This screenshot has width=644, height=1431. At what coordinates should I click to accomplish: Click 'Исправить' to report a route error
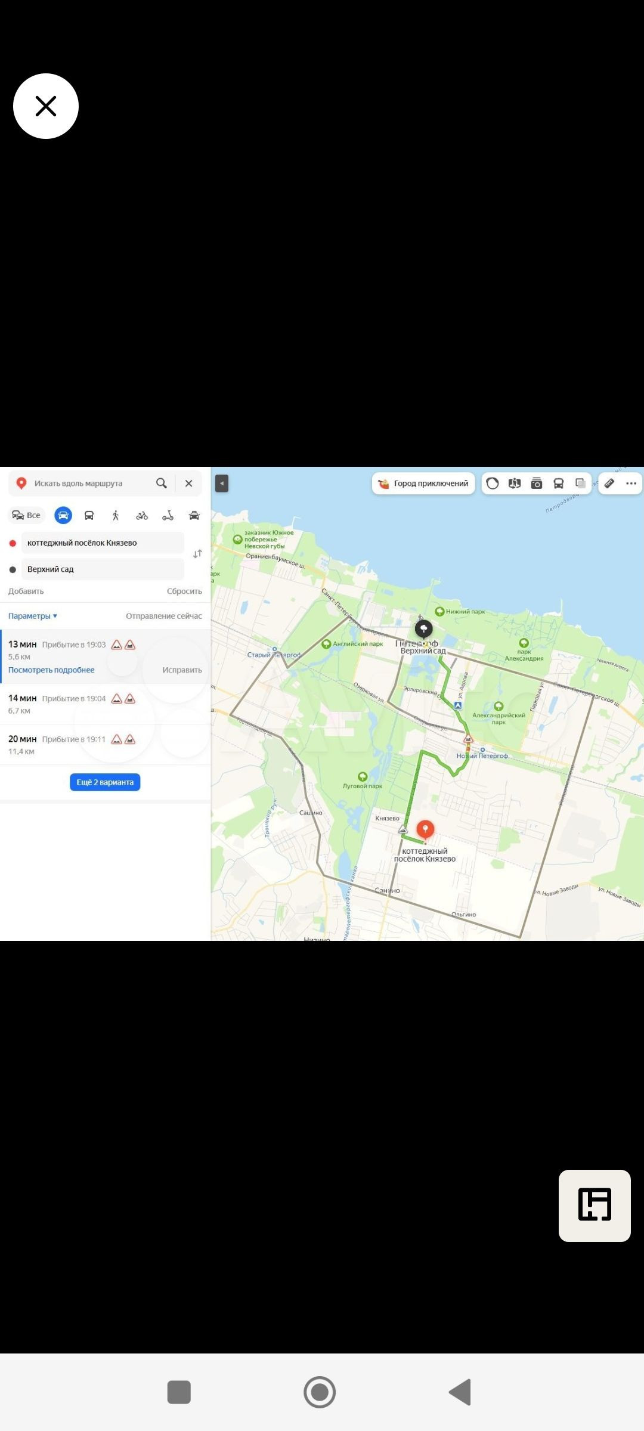point(182,670)
